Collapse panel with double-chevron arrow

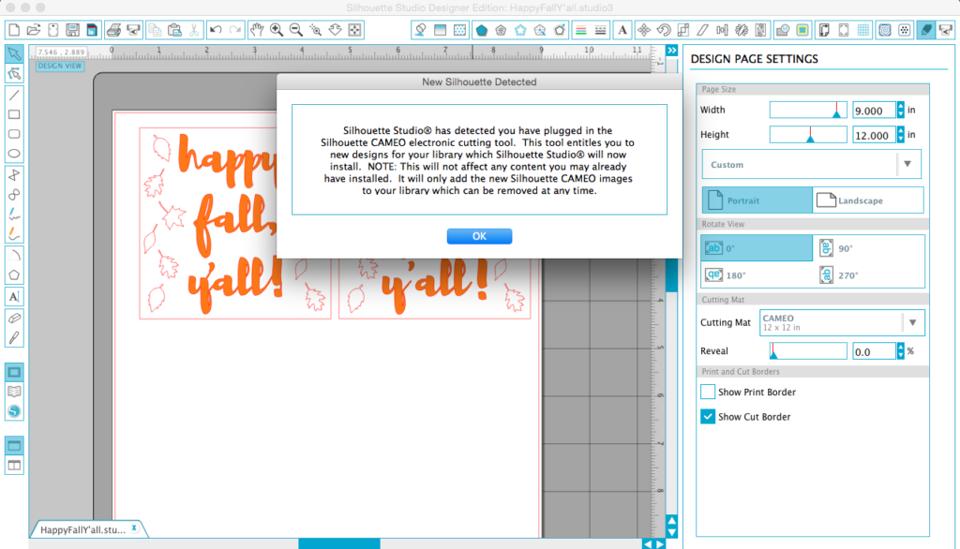pyautogui.click(x=671, y=51)
